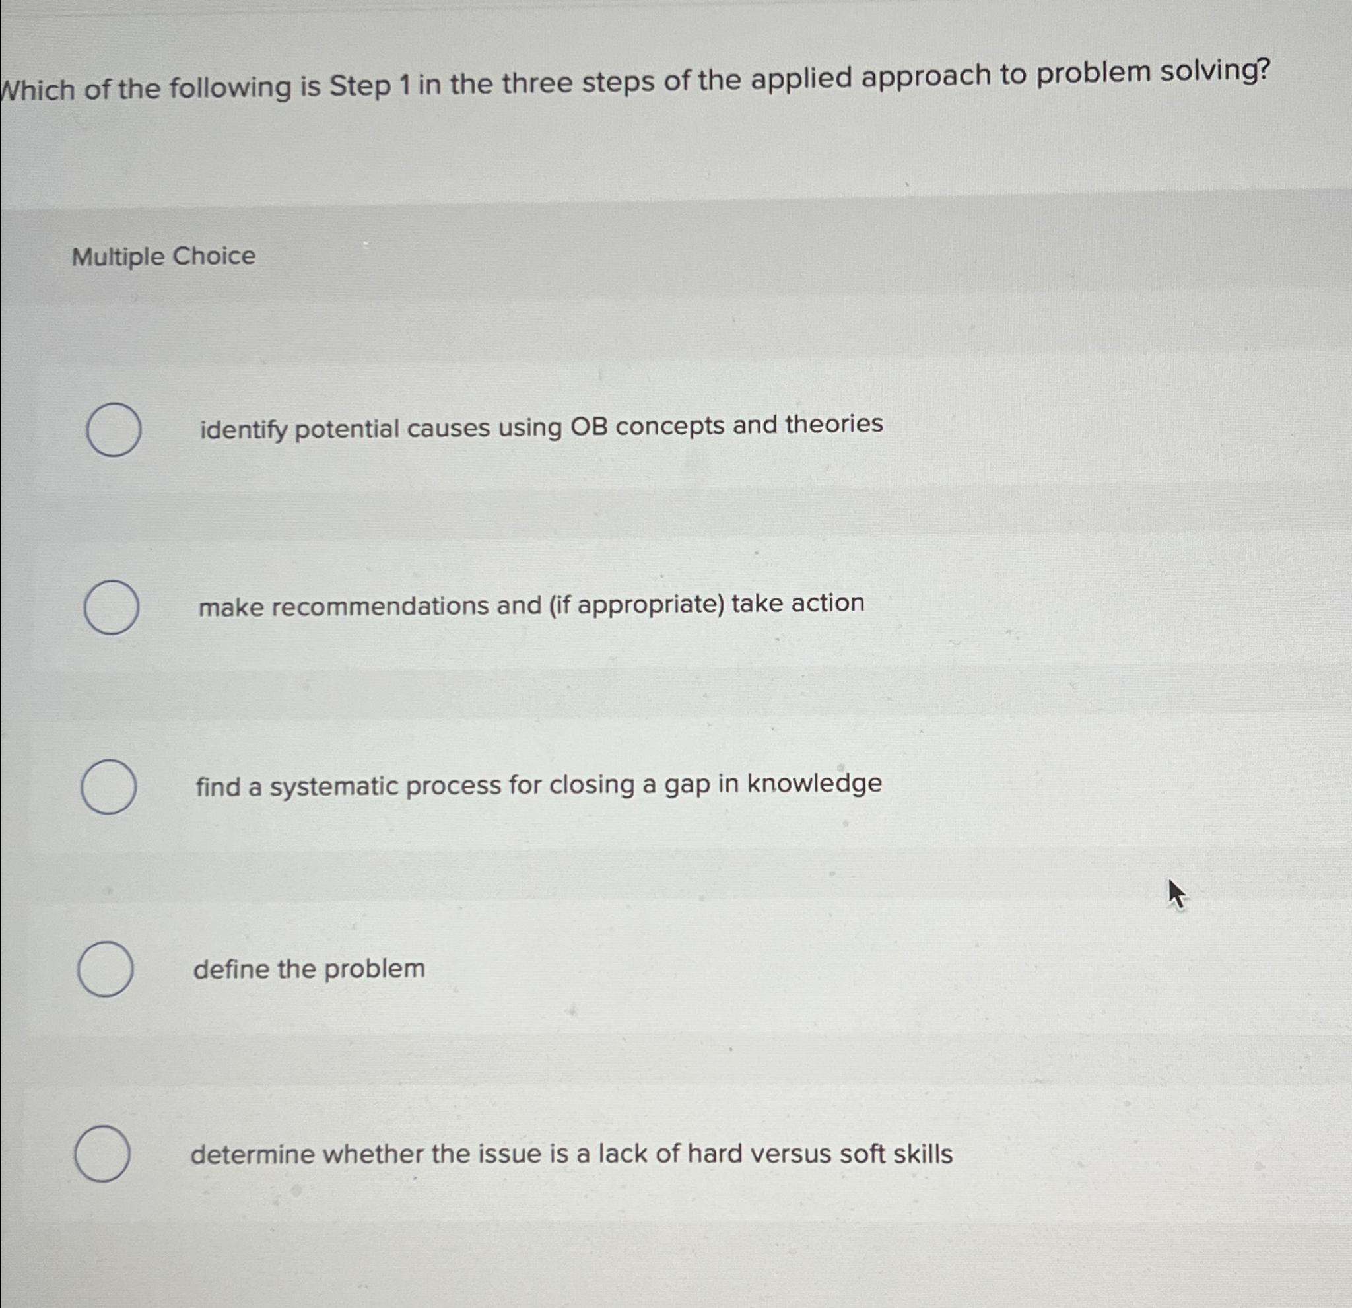
Task: Pick 'determine whether the issue is hard versus soft skills'
Action: tap(101, 1153)
